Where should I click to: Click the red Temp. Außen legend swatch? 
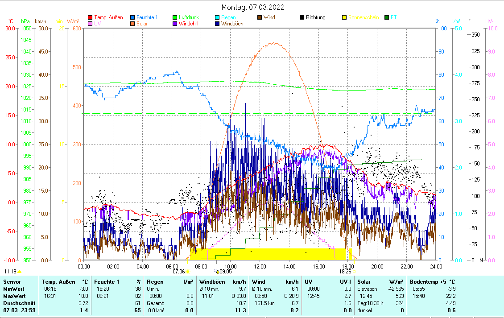(91, 18)
